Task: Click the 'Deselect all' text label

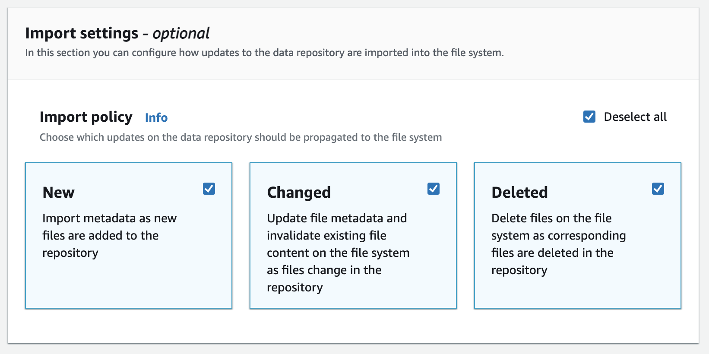Action: (635, 117)
